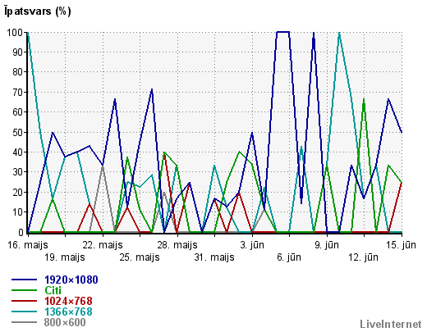Click the 100 value on the Y axis
The height and width of the screenshot is (332, 427).
(15, 33)
